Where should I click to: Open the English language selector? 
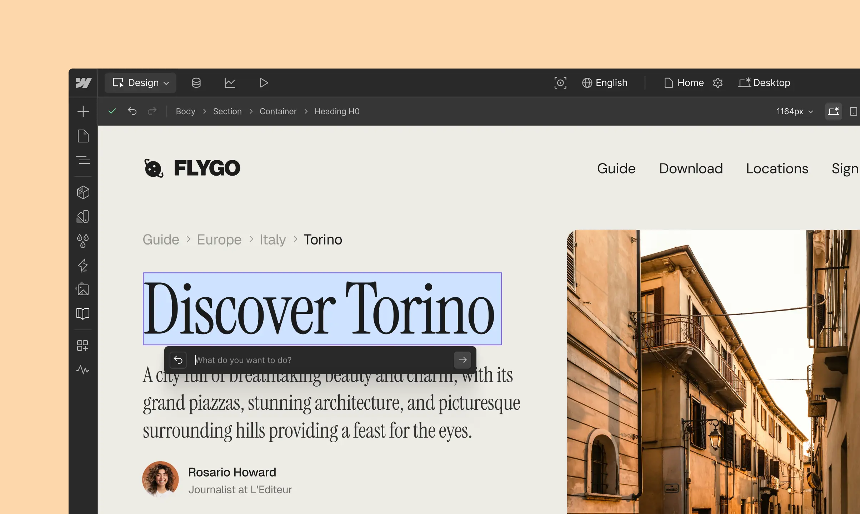coord(605,82)
